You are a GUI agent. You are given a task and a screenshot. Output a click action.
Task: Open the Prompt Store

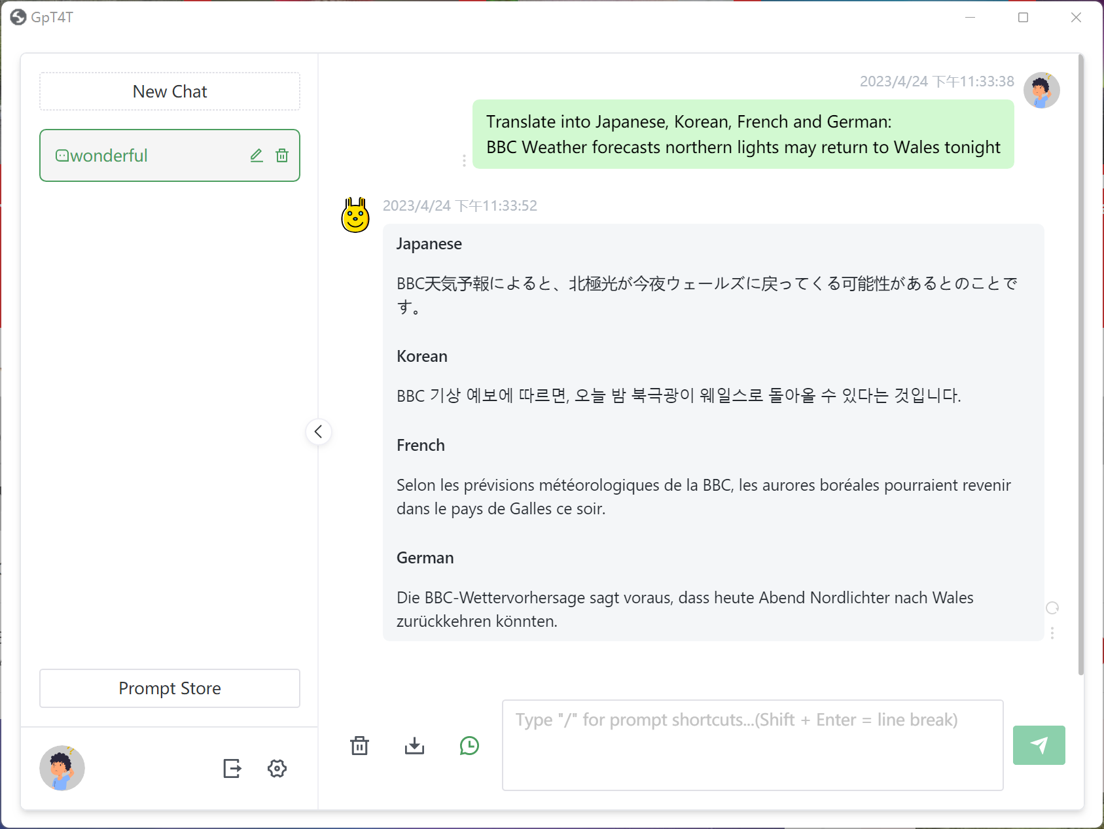169,688
